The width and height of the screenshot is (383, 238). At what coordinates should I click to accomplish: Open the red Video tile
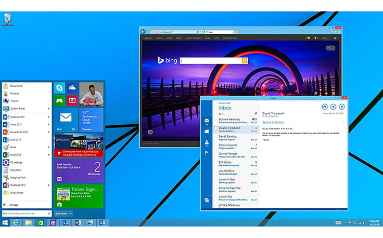[x=72, y=100]
